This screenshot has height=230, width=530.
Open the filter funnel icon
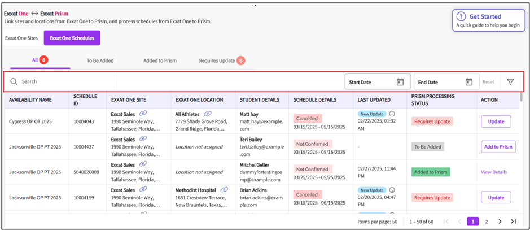[510, 82]
